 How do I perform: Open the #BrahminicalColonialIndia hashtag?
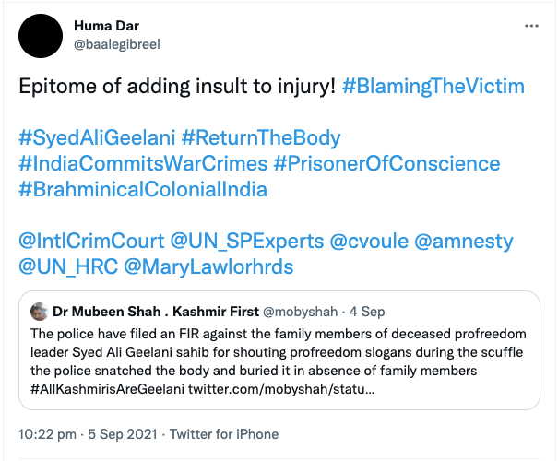143,191
